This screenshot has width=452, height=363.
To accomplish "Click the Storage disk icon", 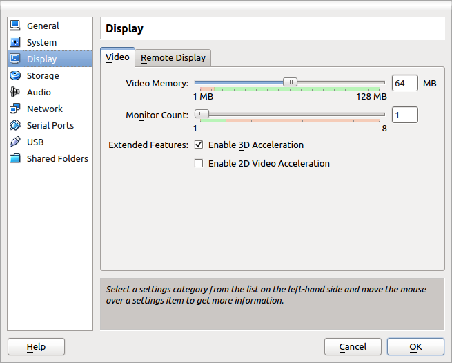I will click(15, 75).
